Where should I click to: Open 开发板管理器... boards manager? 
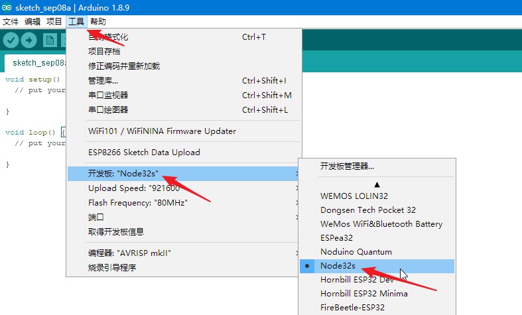pos(377,166)
